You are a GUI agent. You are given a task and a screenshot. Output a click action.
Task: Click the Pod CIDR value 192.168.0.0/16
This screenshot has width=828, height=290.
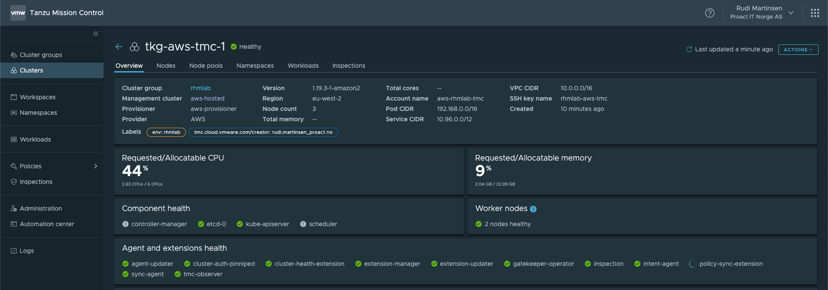tap(457, 109)
